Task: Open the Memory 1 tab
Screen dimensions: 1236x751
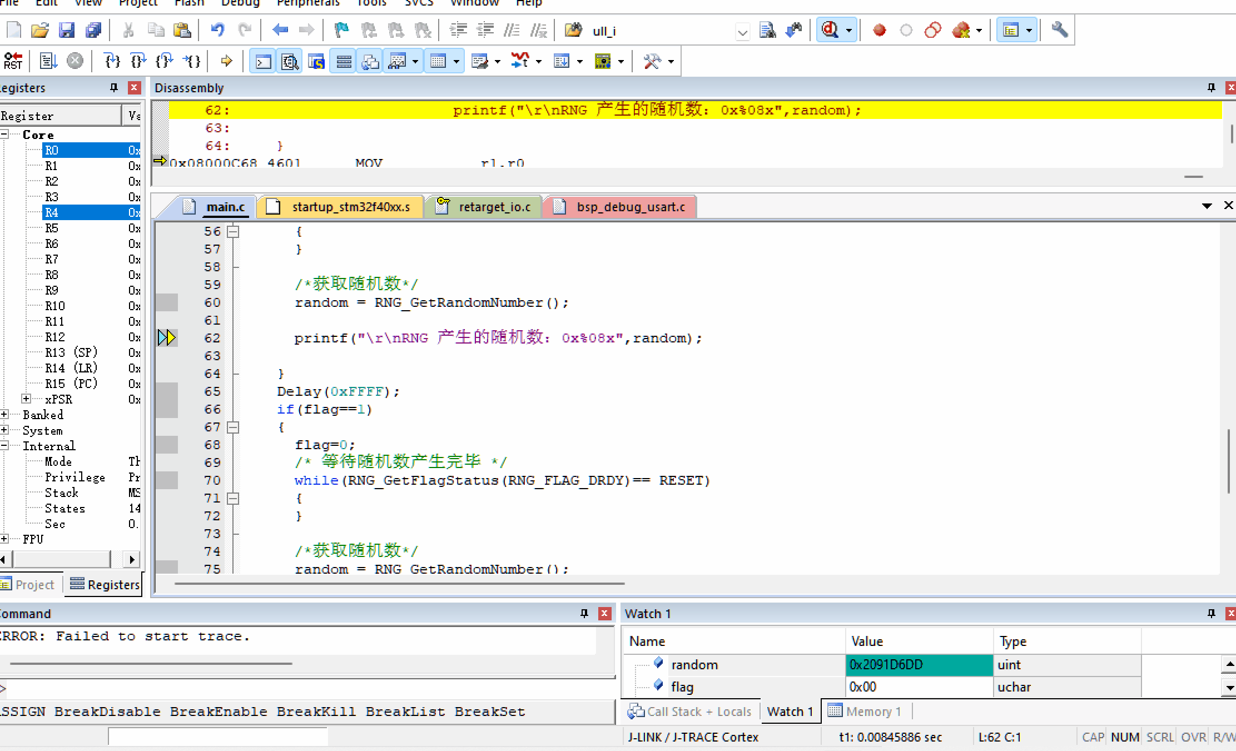Action: pyautogui.click(x=866, y=712)
